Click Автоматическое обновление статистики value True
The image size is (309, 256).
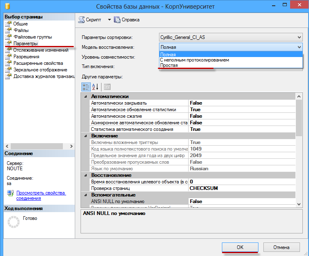pos(242,110)
